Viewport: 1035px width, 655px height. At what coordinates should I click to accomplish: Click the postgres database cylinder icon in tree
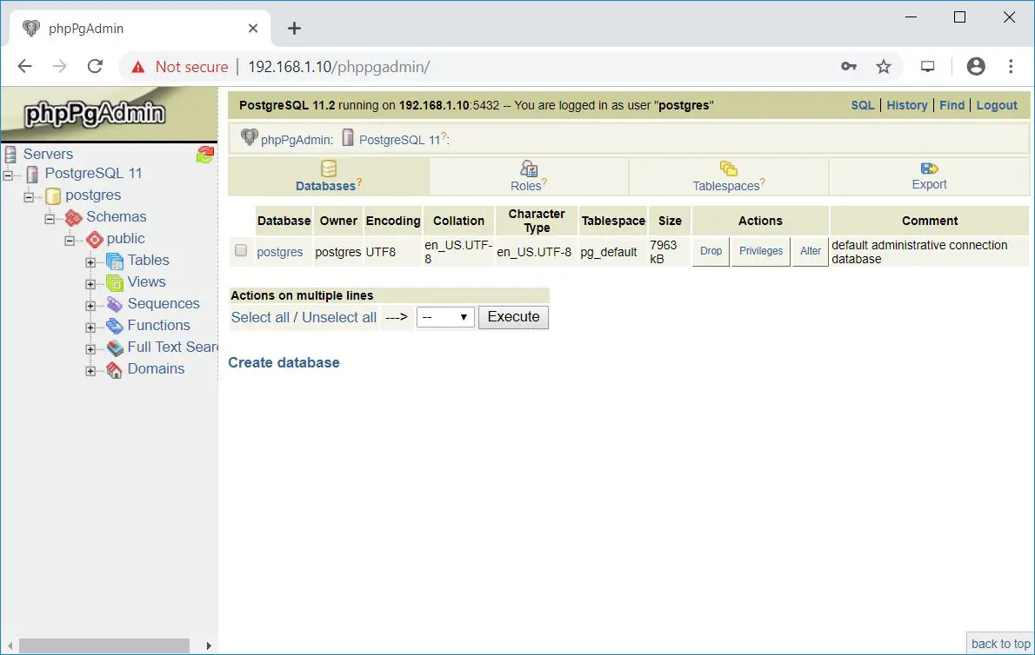(x=53, y=195)
